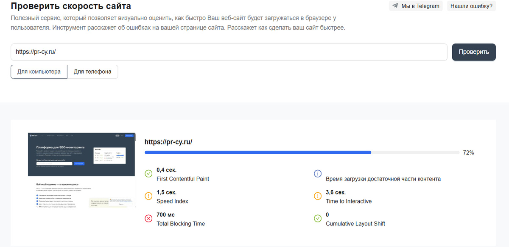Click the green check icon beside Cumulative Layout Shift
This screenshot has width=509, height=247.
tap(318, 219)
